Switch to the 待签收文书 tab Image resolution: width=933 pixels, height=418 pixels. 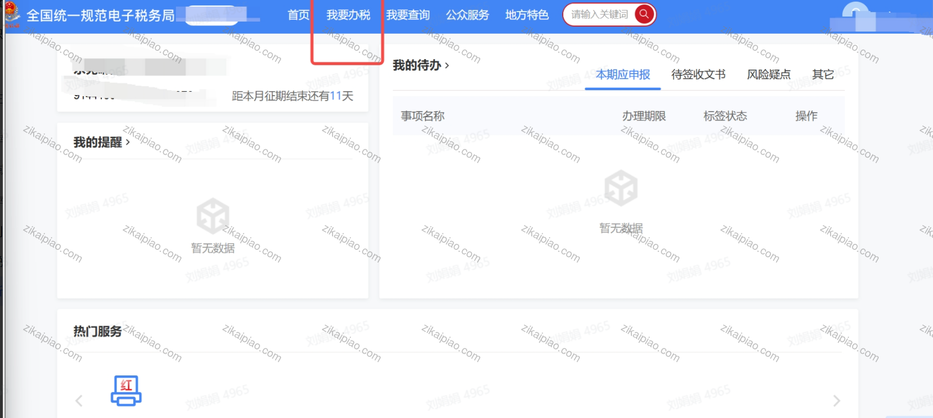pyautogui.click(x=698, y=75)
